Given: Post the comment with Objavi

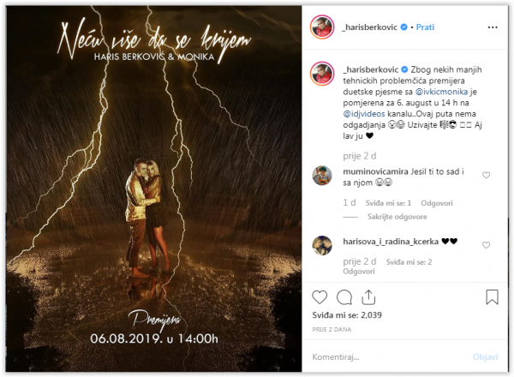Looking at the screenshot, I should pyautogui.click(x=485, y=356).
